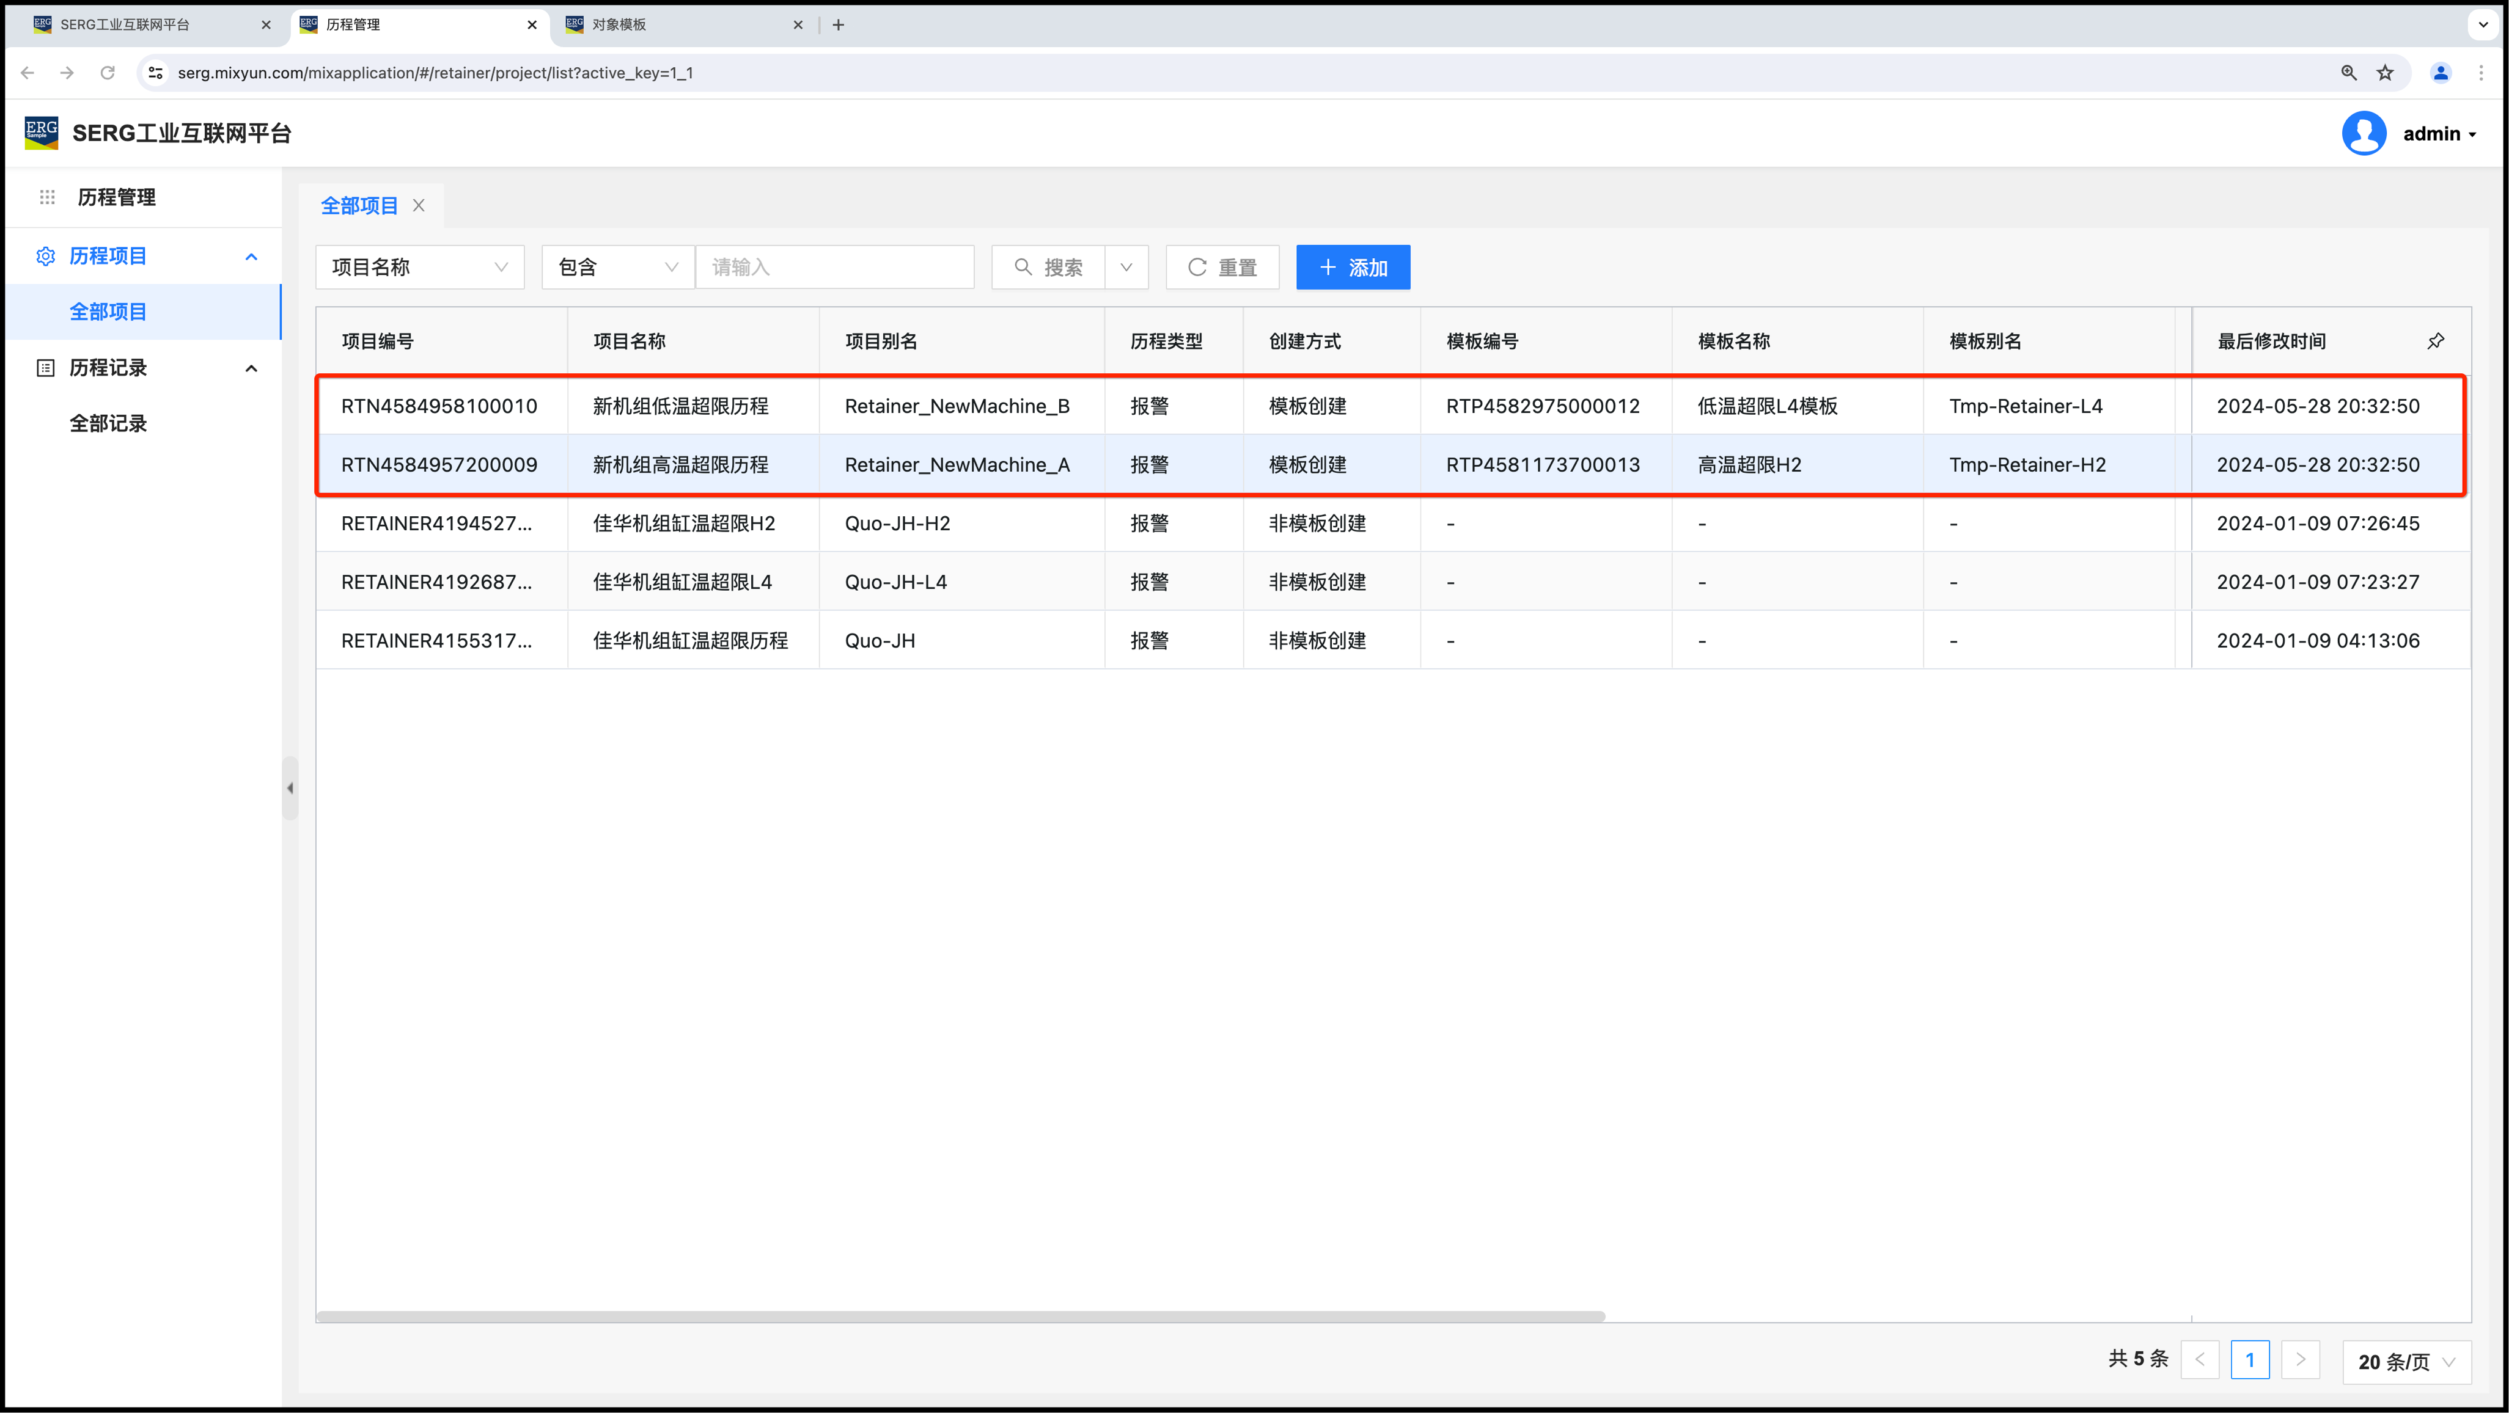Click the bookmark star in address bar
The height and width of the screenshot is (1413, 2509).
[x=2384, y=73]
